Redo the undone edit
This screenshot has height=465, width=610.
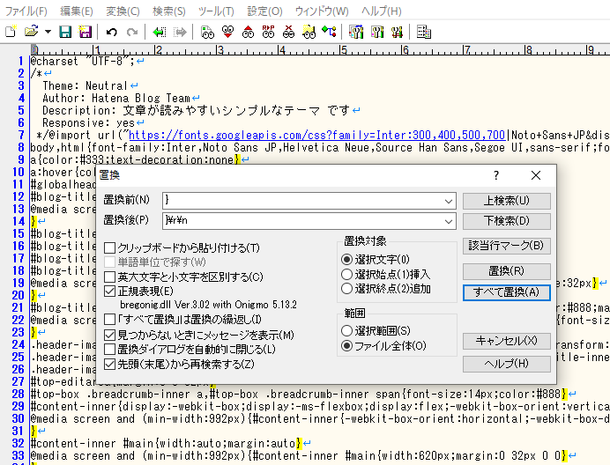(x=132, y=32)
